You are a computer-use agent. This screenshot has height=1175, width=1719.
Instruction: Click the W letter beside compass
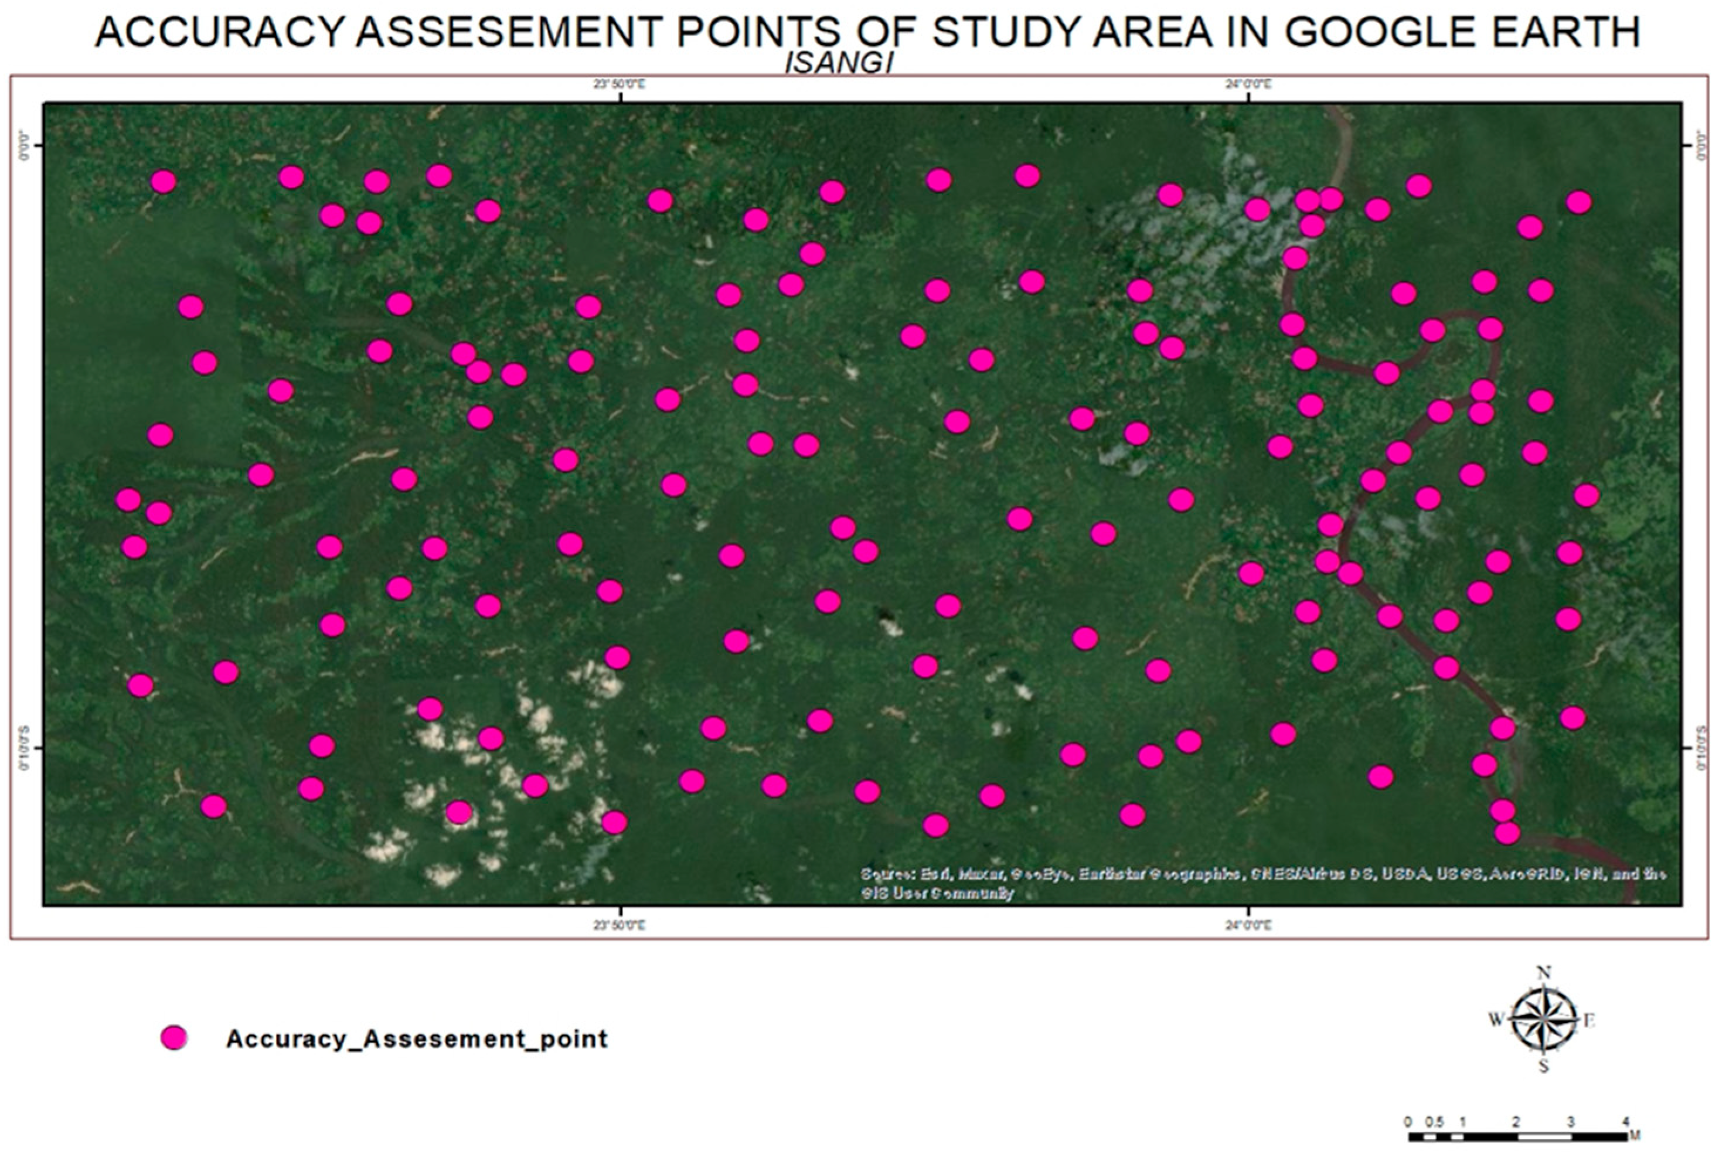point(1496,1020)
